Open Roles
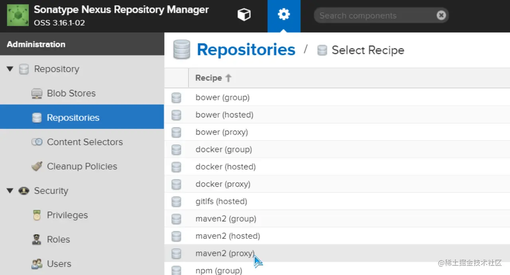The image size is (510, 275). point(59,240)
